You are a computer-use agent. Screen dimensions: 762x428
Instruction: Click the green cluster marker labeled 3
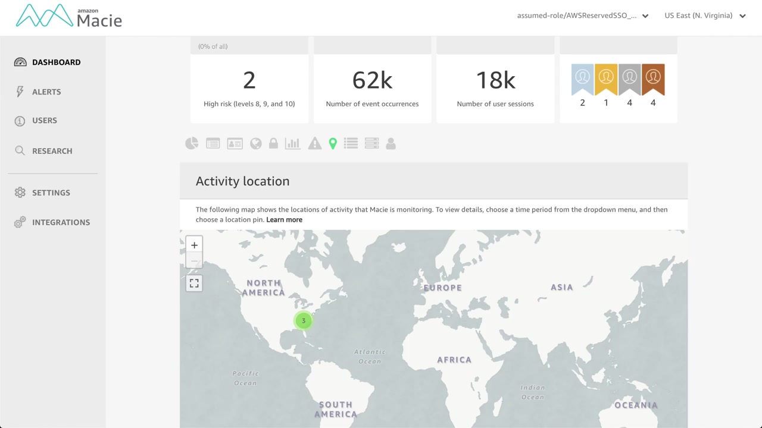pos(304,321)
